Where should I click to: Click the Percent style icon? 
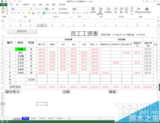click(78, 13)
